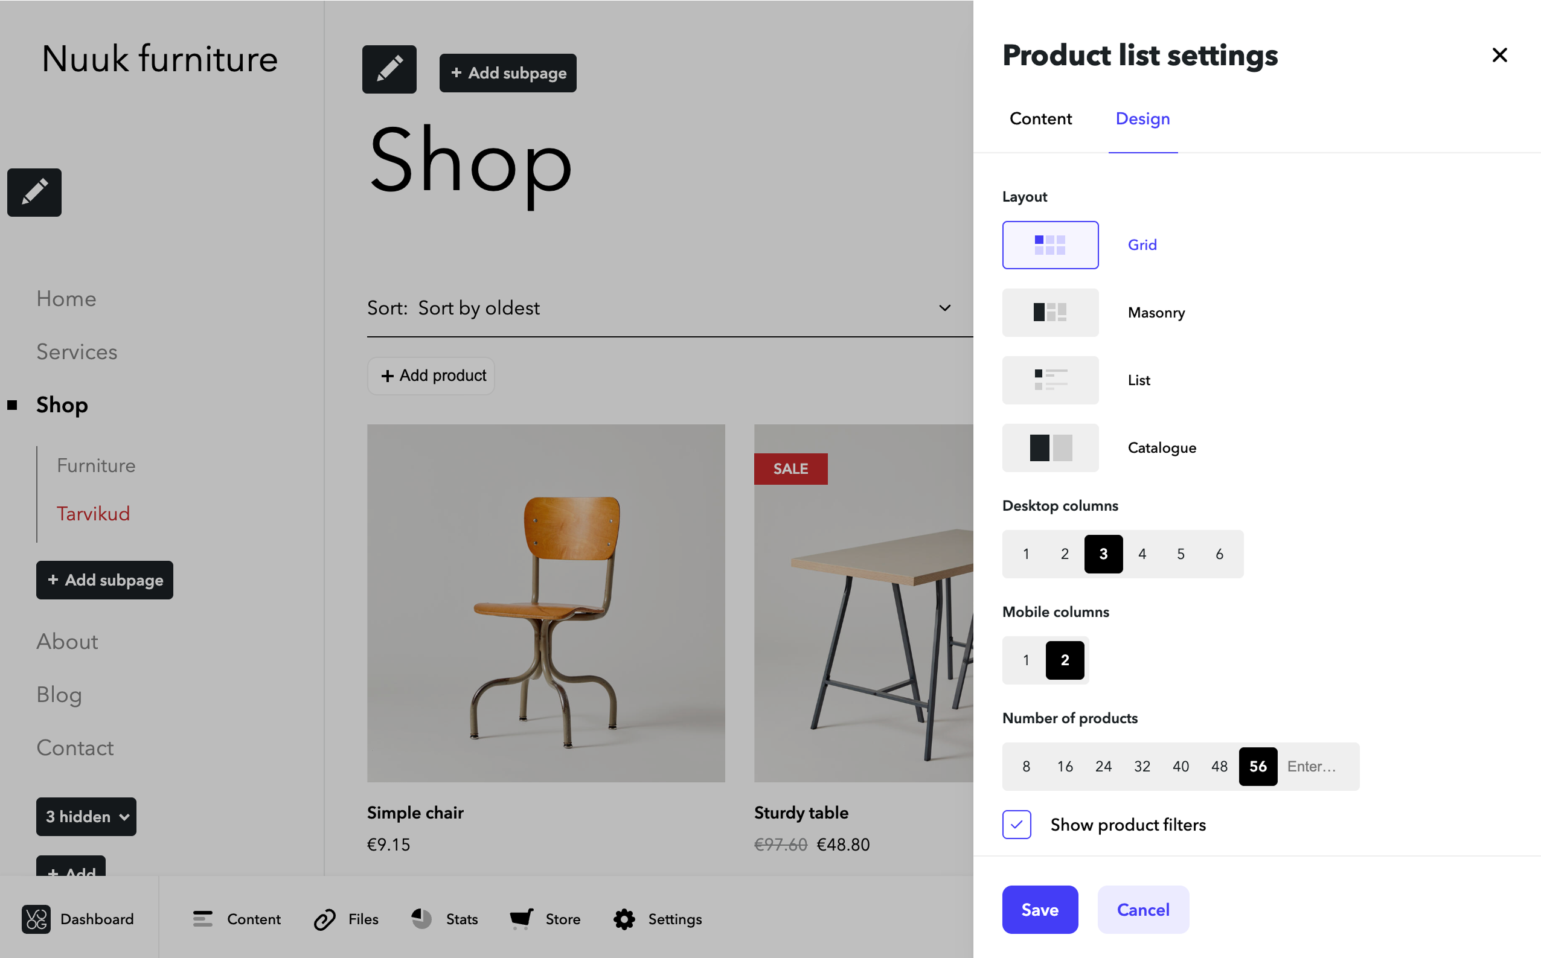Expand the 3 hidden pages dropdown

click(x=86, y=817)
